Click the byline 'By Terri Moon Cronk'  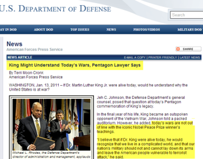tap(26, 73)
